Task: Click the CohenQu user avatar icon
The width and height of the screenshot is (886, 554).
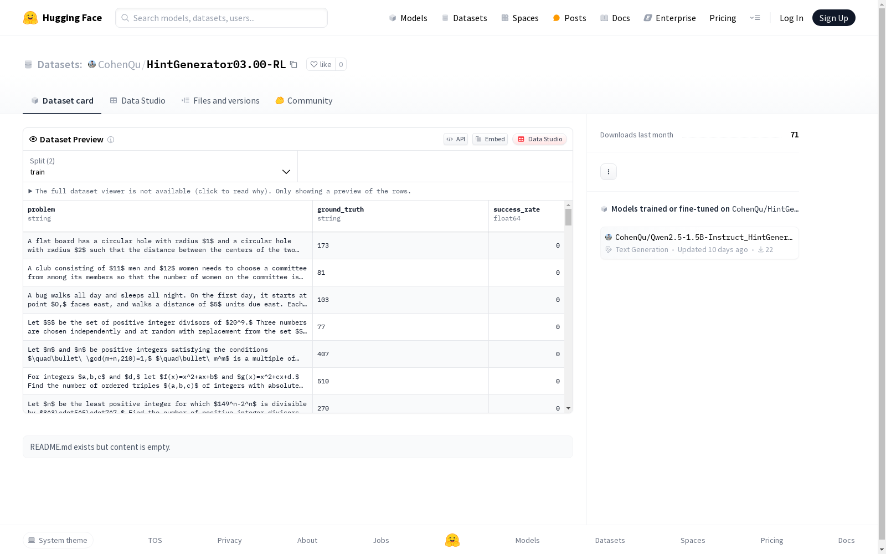Action: 92,64
